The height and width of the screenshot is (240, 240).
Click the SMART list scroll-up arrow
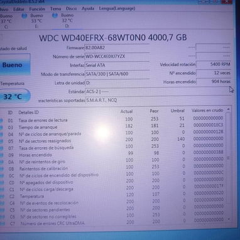[x=229, y=109]
